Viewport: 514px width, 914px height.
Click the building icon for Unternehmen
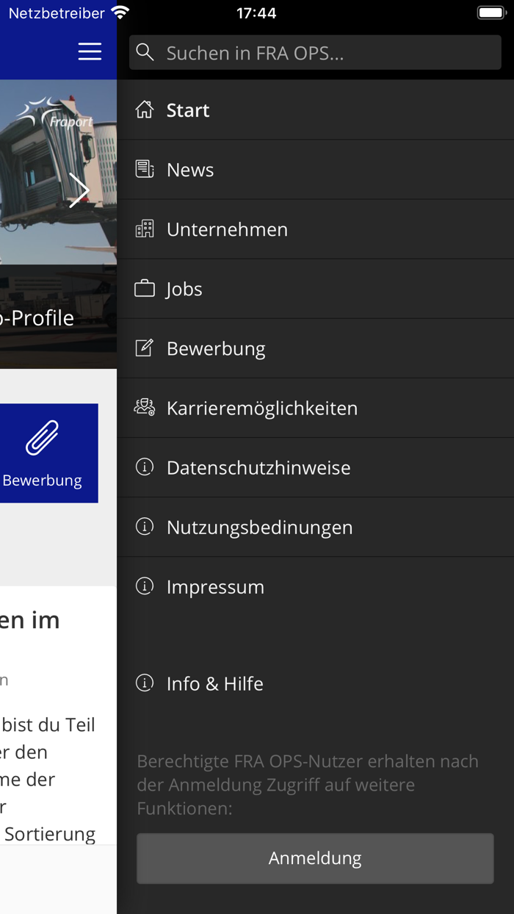click(145, 228)
